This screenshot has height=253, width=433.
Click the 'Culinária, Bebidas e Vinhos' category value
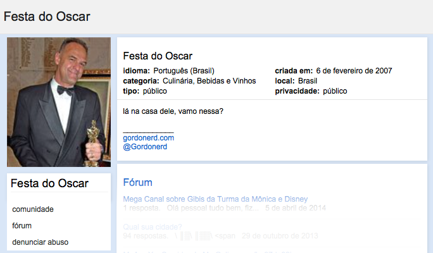coord(210,81)
